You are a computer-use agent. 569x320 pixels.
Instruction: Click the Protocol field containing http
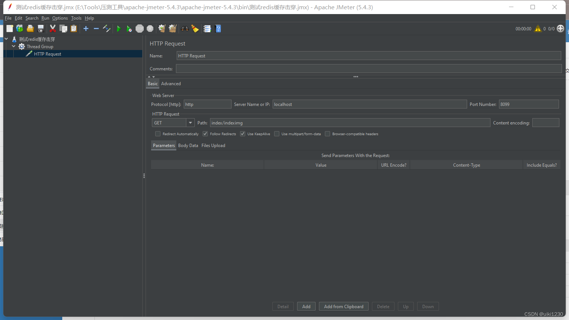click(x=207, y=104)
